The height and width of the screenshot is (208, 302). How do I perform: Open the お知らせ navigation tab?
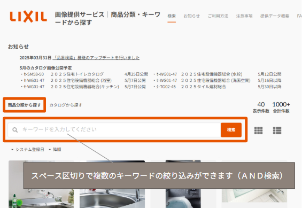(x=191, y=16)
